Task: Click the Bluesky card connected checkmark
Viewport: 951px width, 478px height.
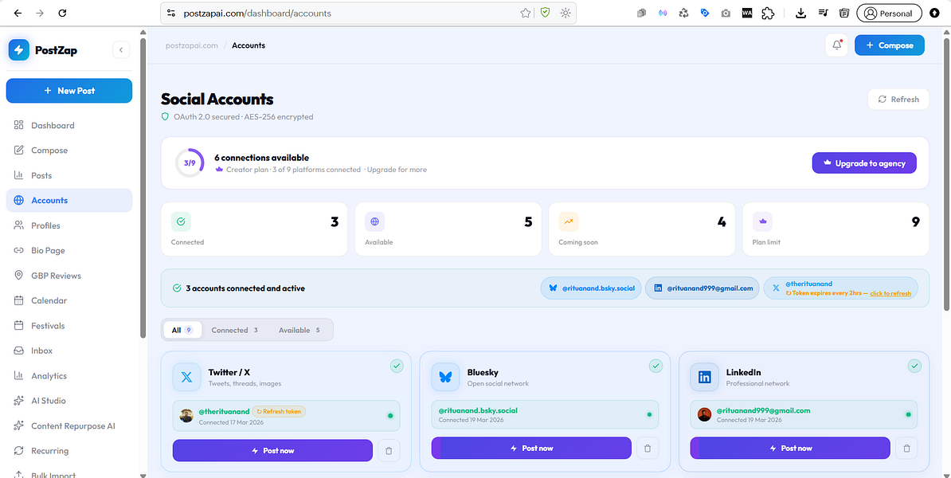Action: pos(656,366)
